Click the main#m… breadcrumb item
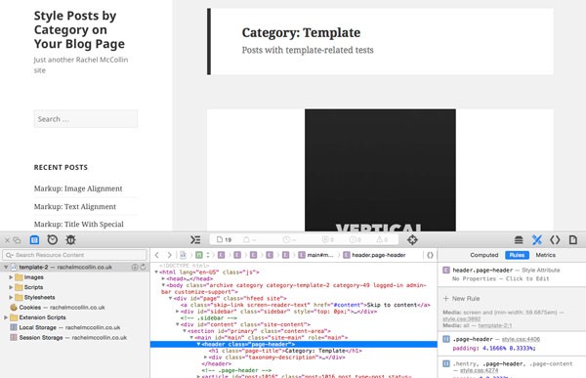Image resolution: width=586 pixels, height=378 pixels. point(315,255)
